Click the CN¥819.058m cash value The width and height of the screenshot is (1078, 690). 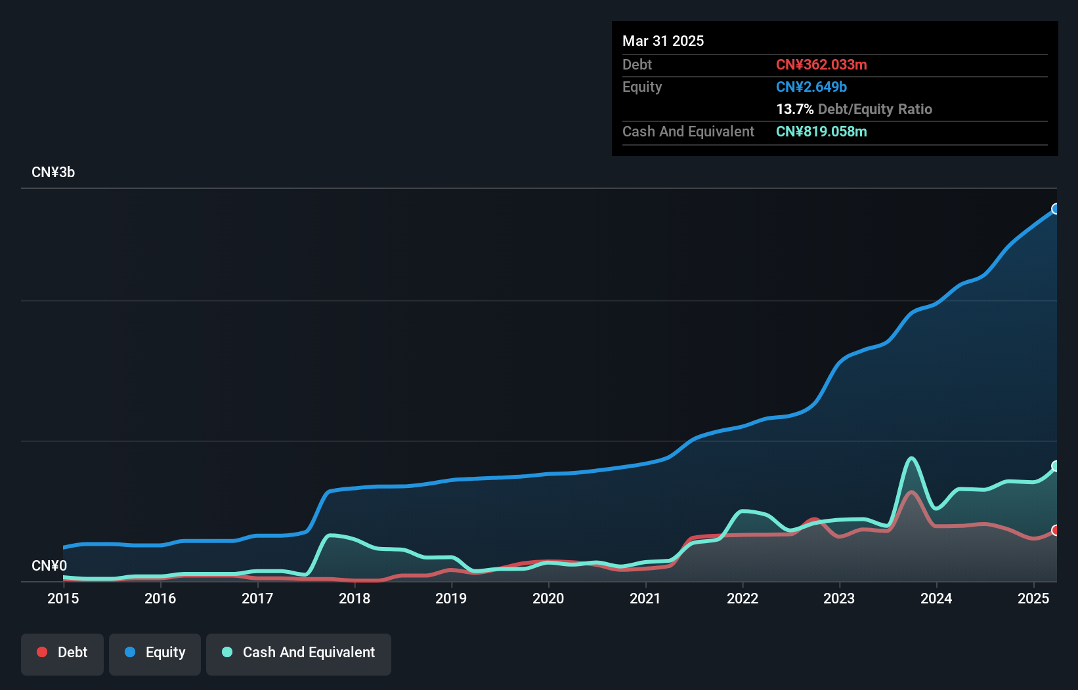tap(821, 131)
